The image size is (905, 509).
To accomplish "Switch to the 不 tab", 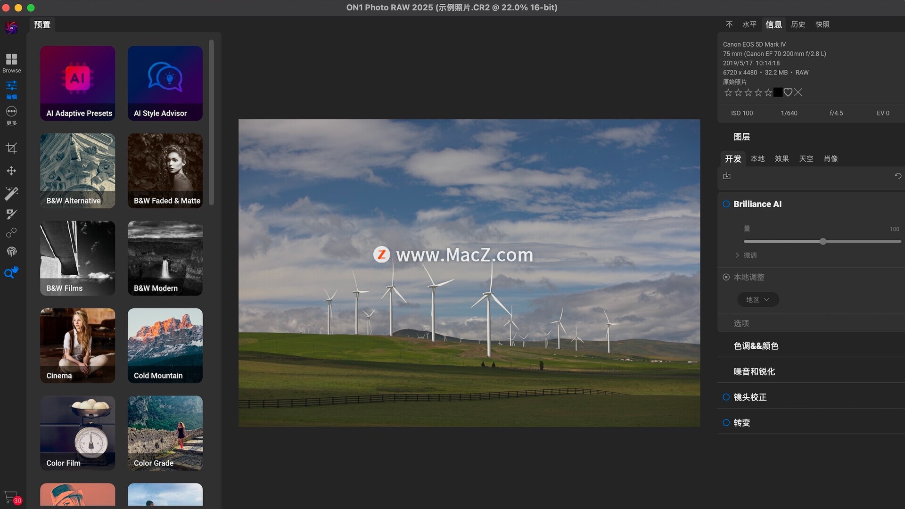I will pos(729,25).
